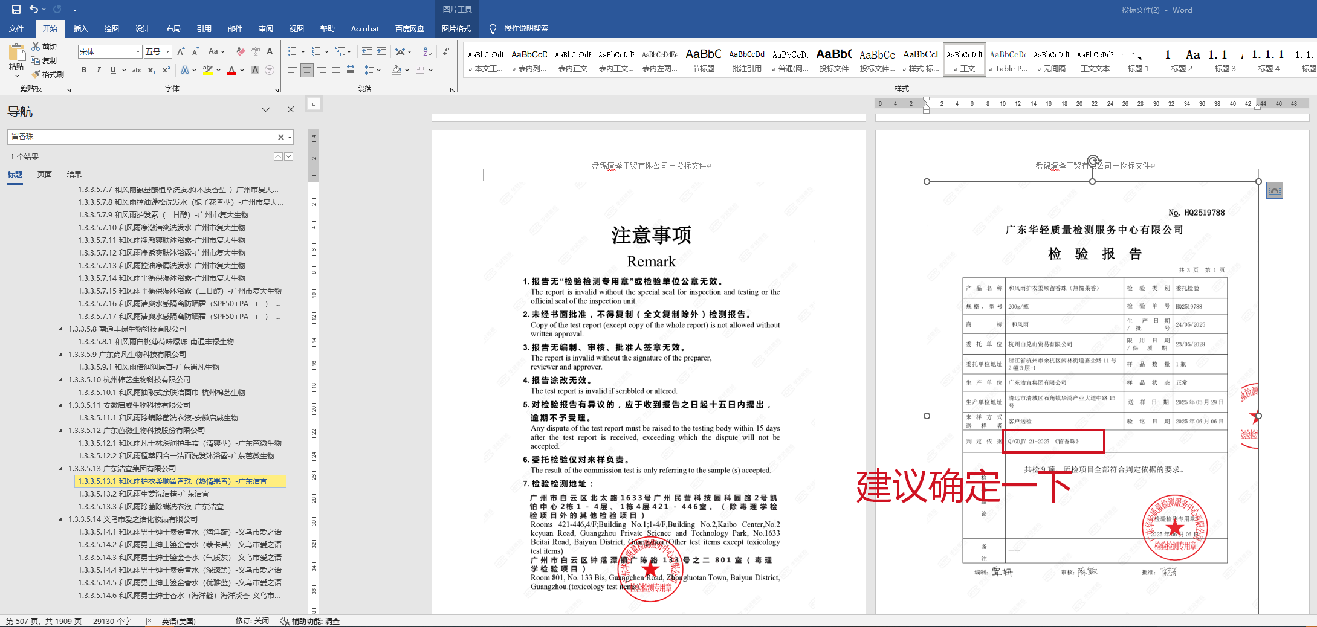Sort the selection with the A-Z icon

coord(427,52)
